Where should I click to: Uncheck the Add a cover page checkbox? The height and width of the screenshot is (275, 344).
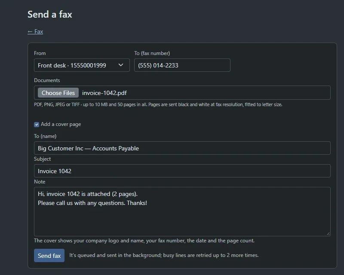(x=37, y=125)
